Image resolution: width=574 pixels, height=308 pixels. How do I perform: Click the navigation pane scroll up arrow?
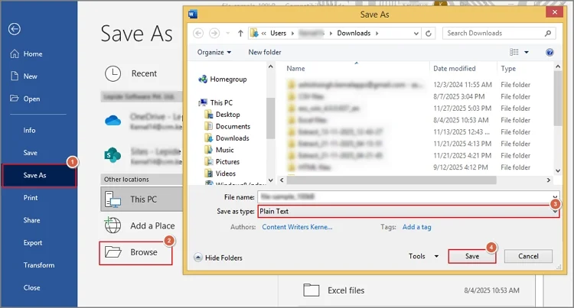(270, 66)
